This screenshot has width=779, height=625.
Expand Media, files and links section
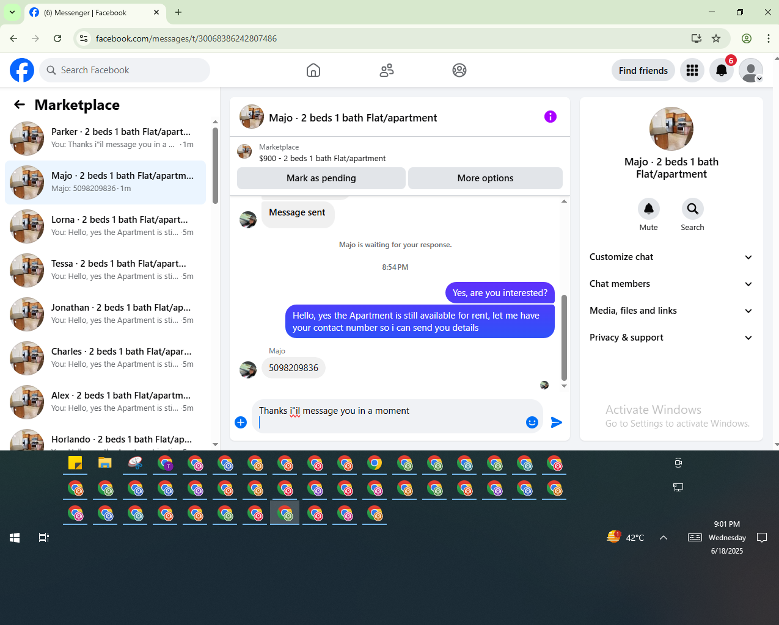tap(671, 311)
